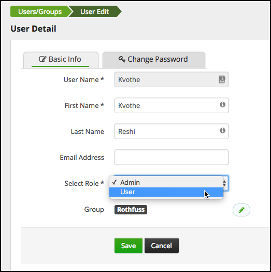The width and height of the screenshot is (271, 272).
Task: Switch to the Change Password tab
Action: [154, 60]
